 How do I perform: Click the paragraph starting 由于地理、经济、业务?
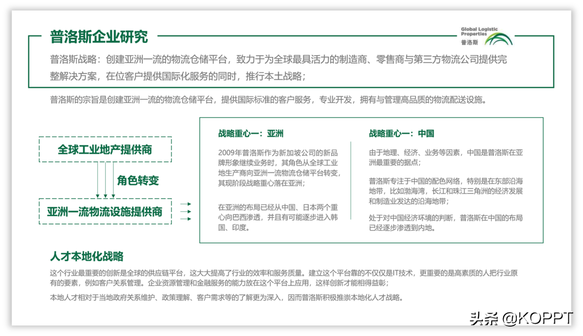(446, 158)
